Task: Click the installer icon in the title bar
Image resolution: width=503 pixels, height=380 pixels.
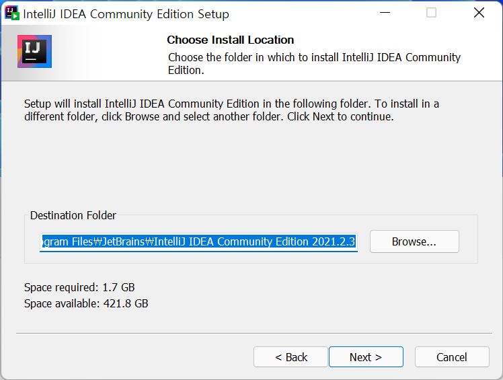Action: point(11,13)
